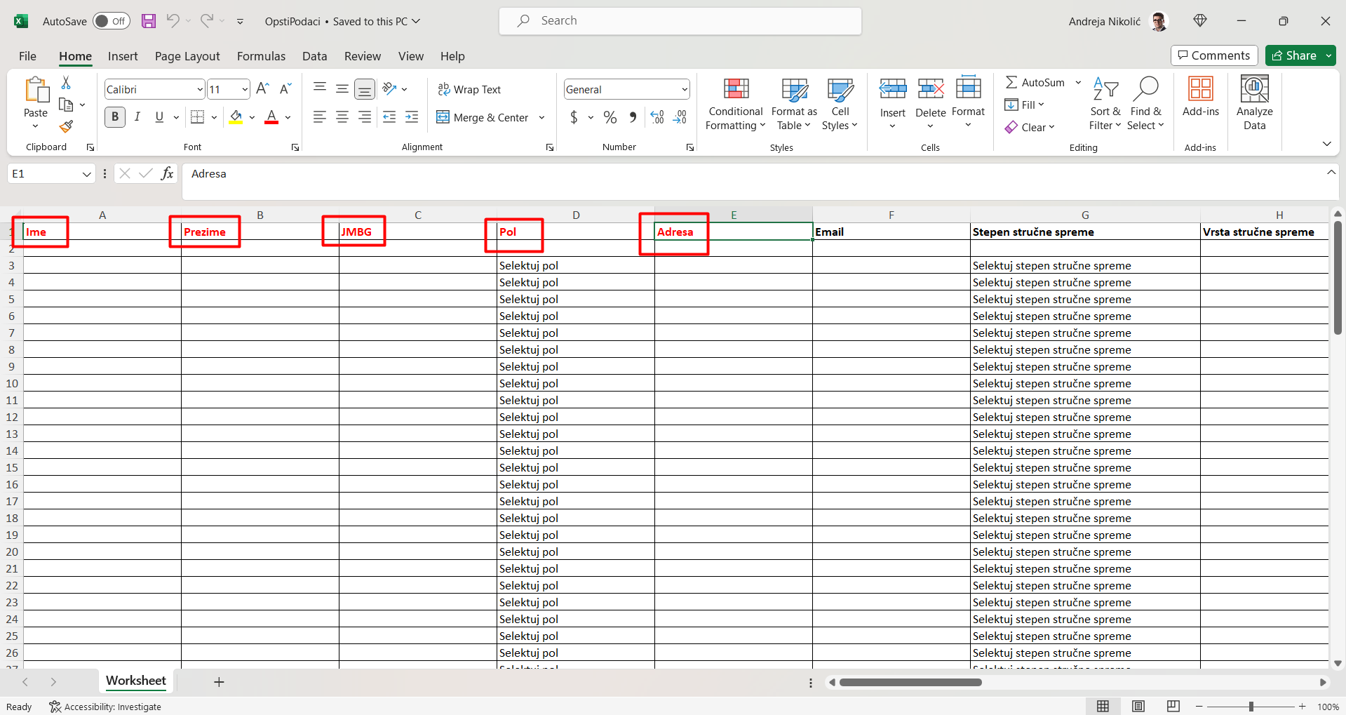Switch to the Page Layout tab
Screen dimensions: 1346x715
coord(187,56)
